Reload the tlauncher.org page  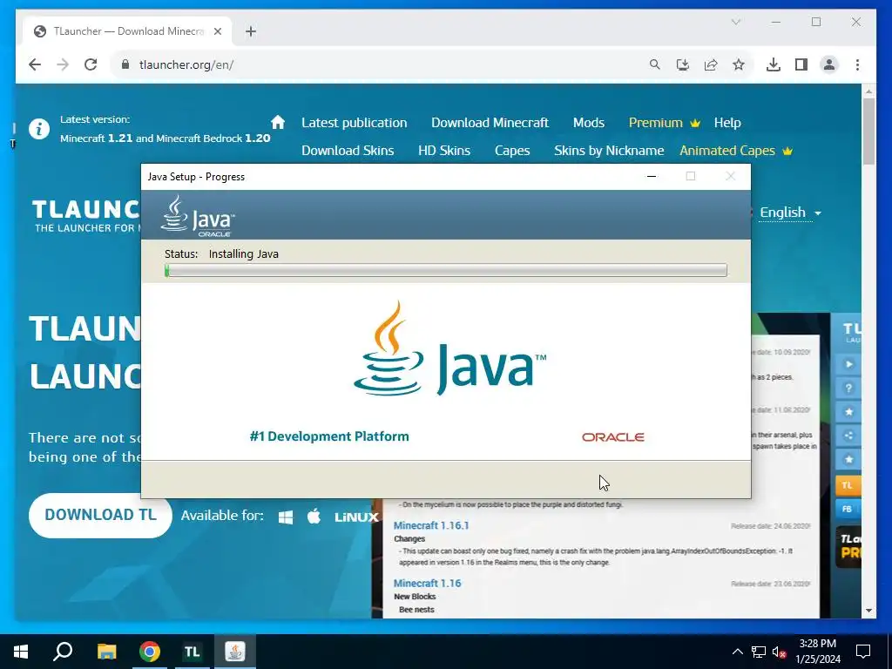point(91,64)
